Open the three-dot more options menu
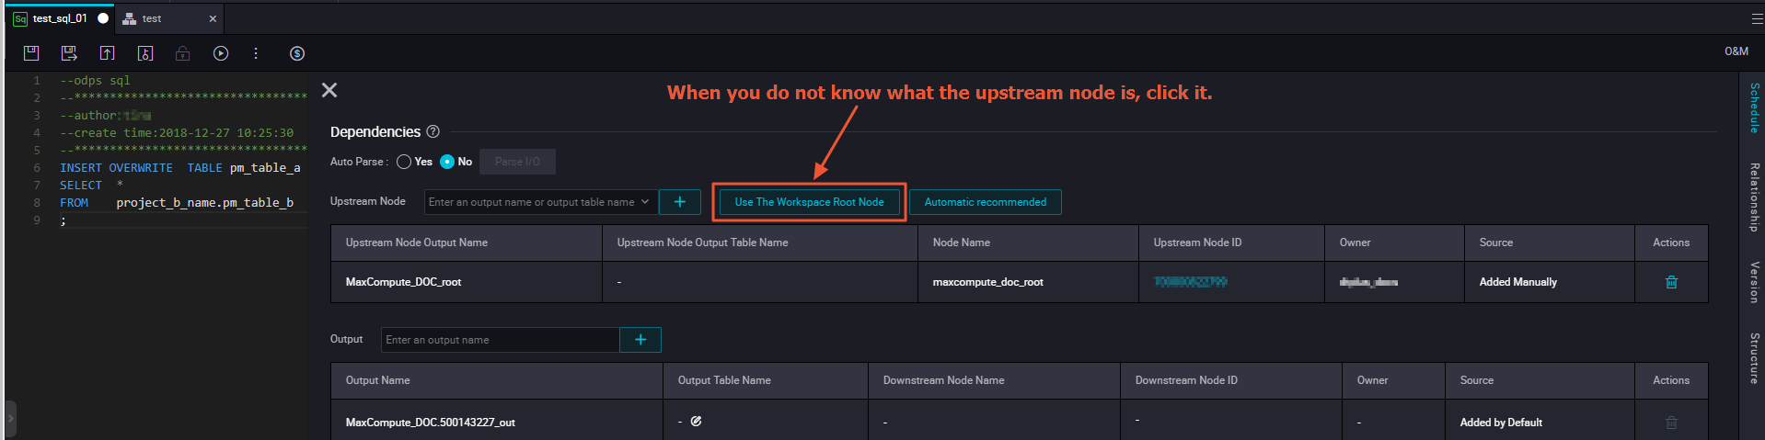 (x=256, y=53)
